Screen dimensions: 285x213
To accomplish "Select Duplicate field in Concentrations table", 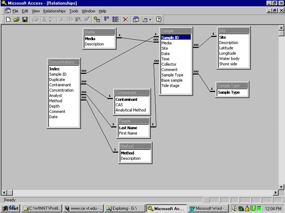I will click(x=64, y=80).
